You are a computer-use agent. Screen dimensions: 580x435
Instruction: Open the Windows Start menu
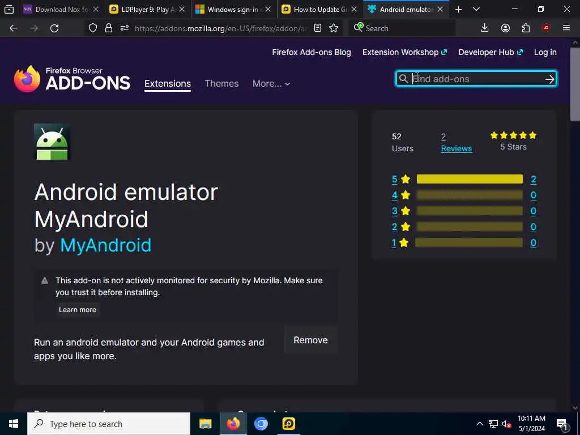(14, 424)
